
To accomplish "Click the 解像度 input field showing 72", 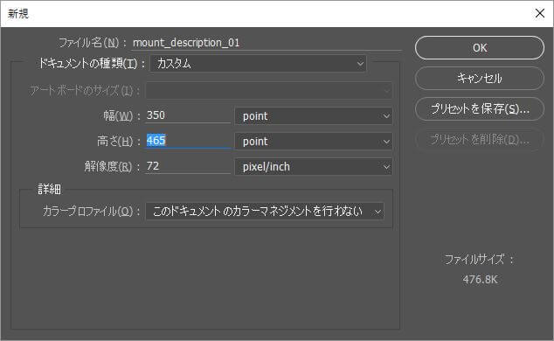I will [188, 166].
